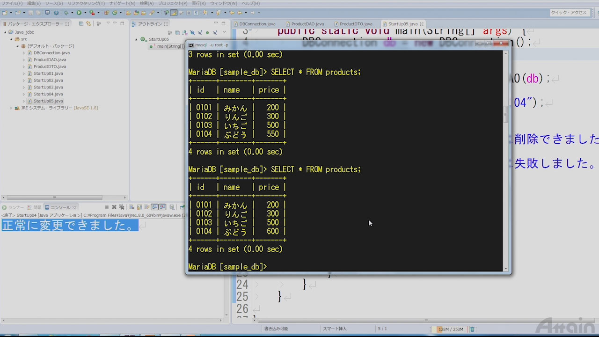Click the heap memory usage bar
599x337 pixels.
point(450,329)
